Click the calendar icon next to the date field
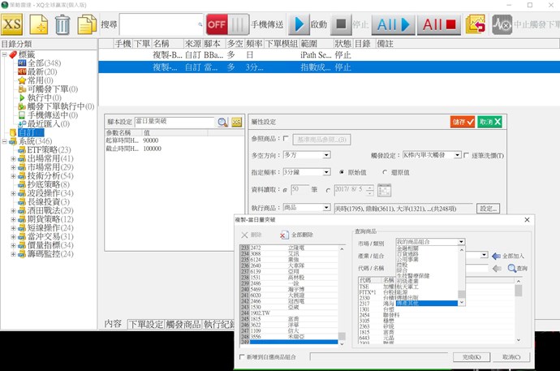This screenshot has height=371, width=560. click(x=386, y=190)
